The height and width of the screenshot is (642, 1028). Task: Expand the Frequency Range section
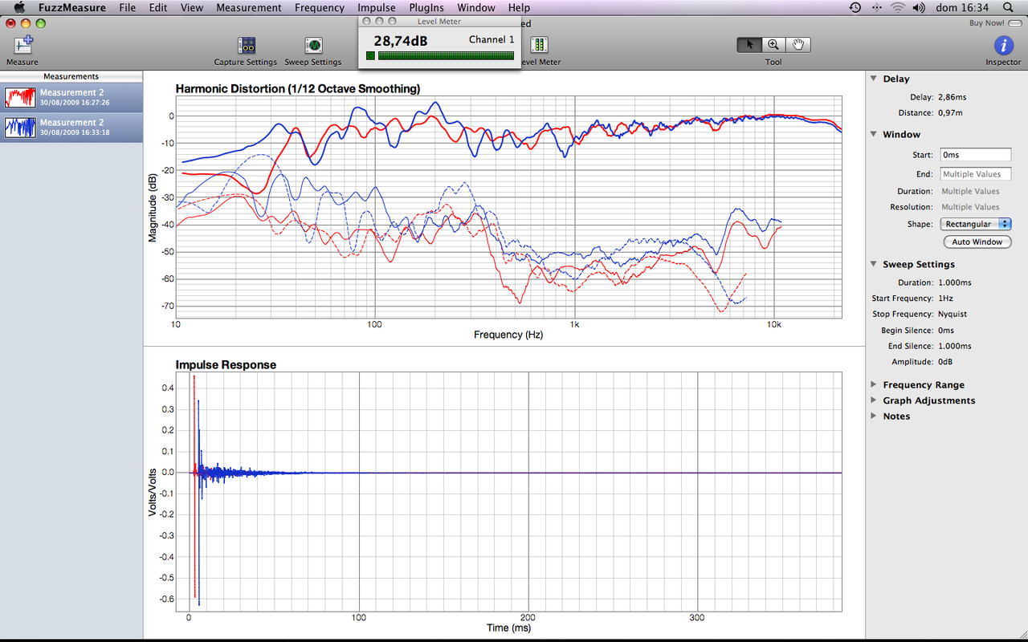pyautogui.click(x=874, y=384)
